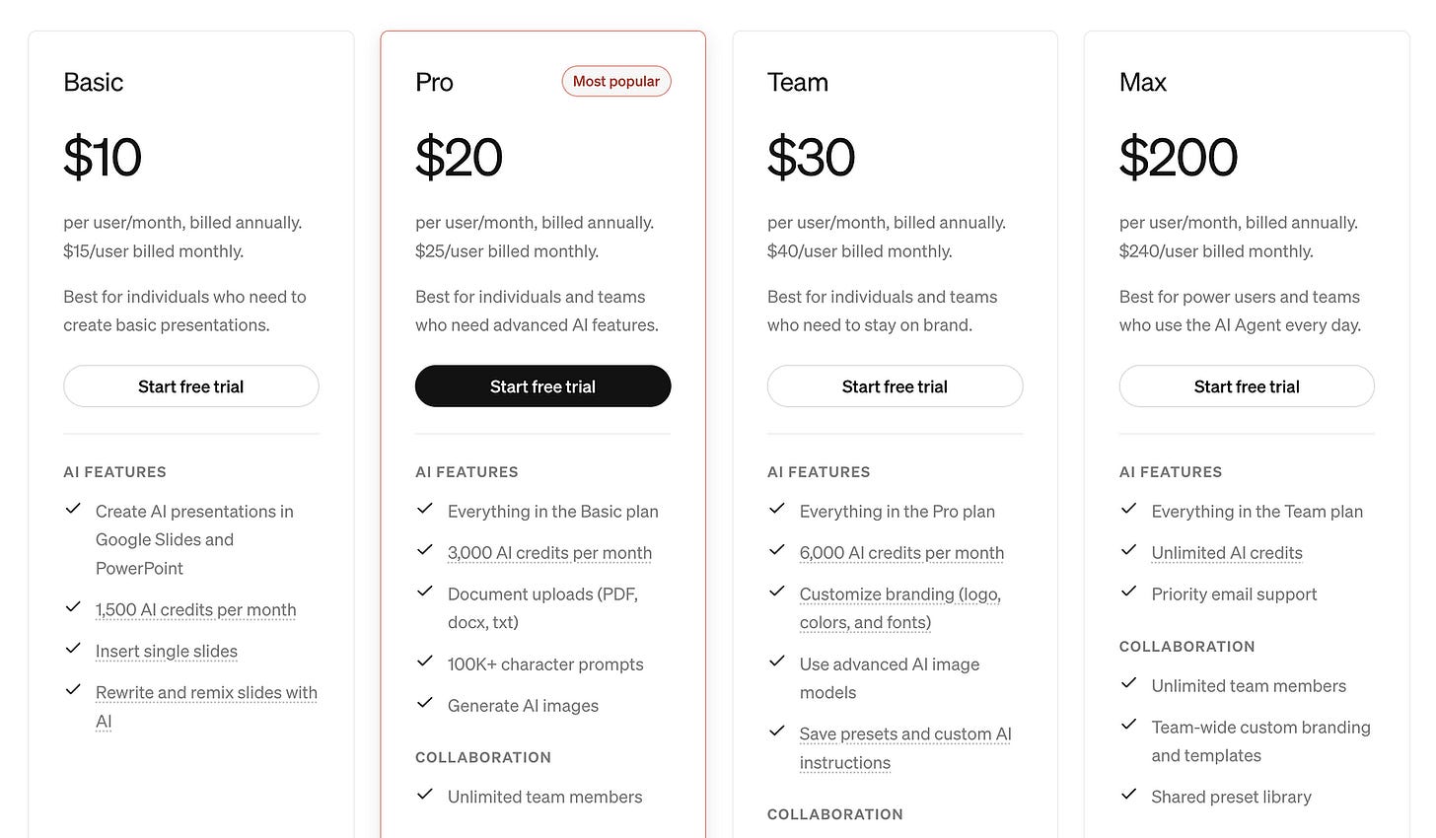The width and height of the screenshot is (1436, 838).
Task: Click checkmark beside Document uploads (PDF, docx, txt)
Action: 425,592
